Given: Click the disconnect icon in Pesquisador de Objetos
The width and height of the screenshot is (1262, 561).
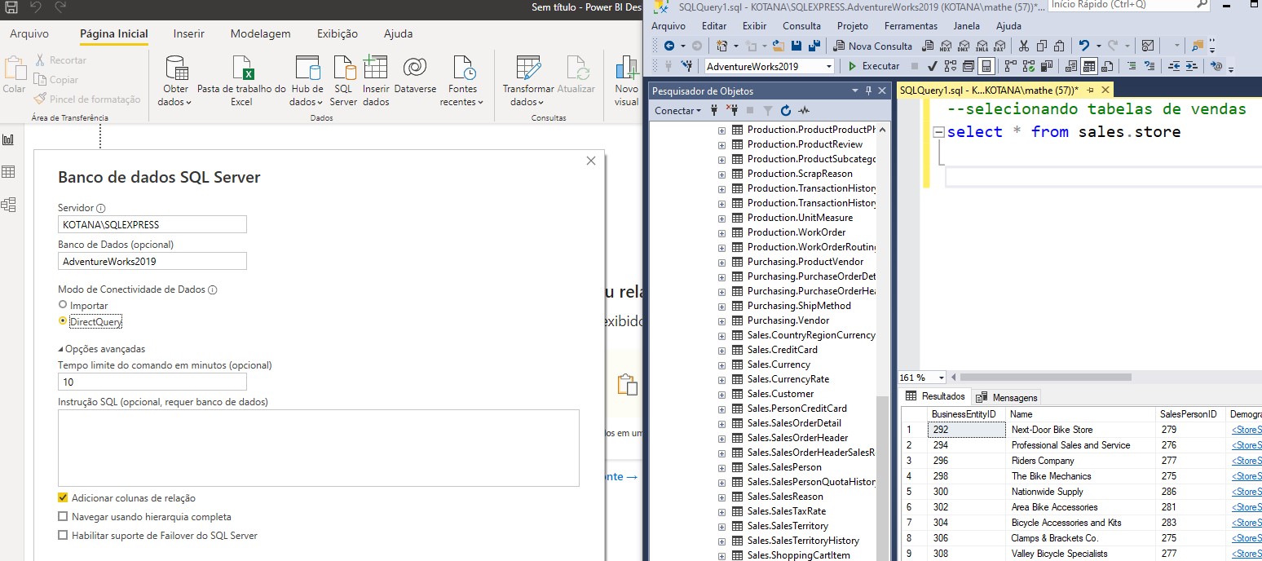Looking at the screenshot, I should [x=733, y=111].
